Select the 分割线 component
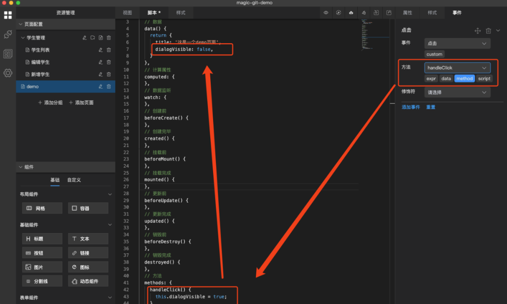Screen dimensions: 507x304 pyautogui.click(x=42, y=281)
